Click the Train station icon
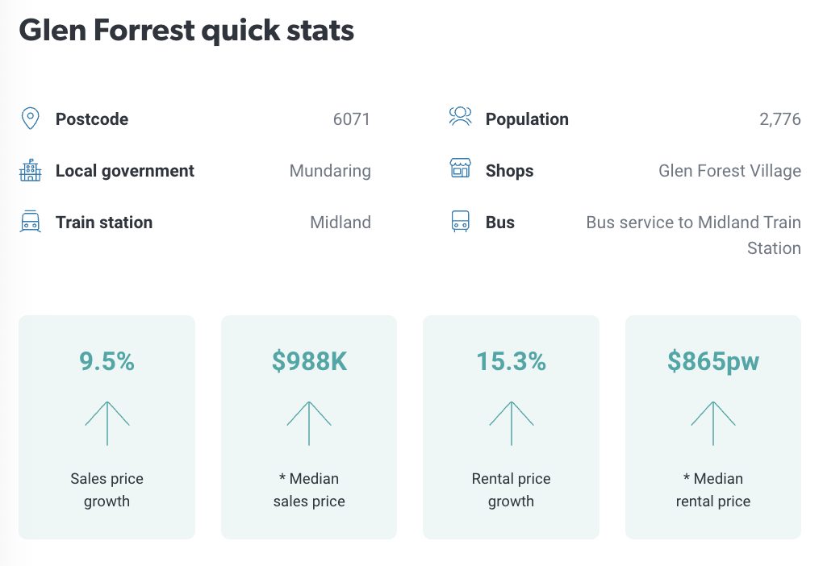This screenshot has width=823, height=566. tap(30, 222)
